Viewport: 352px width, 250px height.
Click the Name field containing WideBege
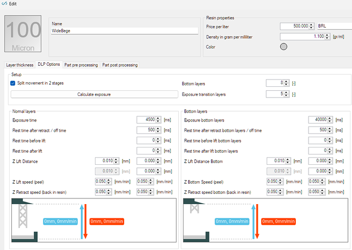click(125, 31)
